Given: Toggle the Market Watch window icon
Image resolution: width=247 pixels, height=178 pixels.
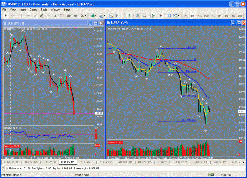Looking at the screenshot, I should point(111,15).
